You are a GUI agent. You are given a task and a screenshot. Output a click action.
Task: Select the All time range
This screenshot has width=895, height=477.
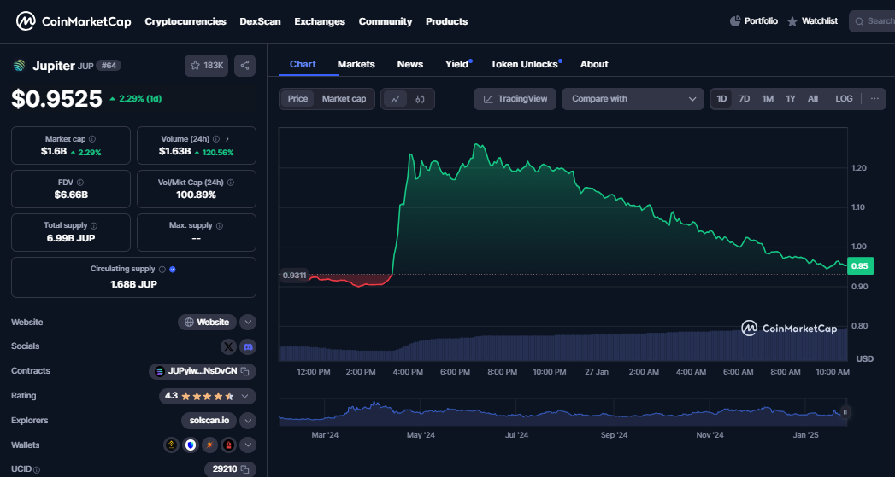[813, 99]
